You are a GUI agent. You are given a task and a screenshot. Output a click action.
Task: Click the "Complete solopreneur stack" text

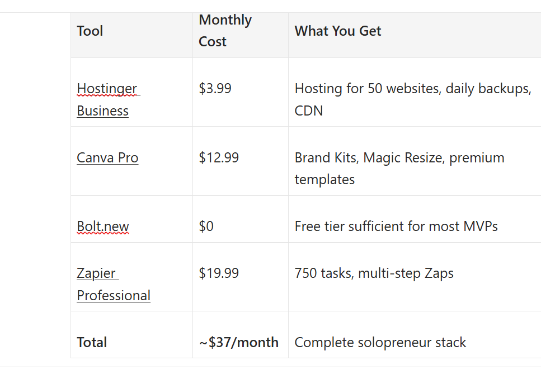pyautogui.click(x=380, y=343)
